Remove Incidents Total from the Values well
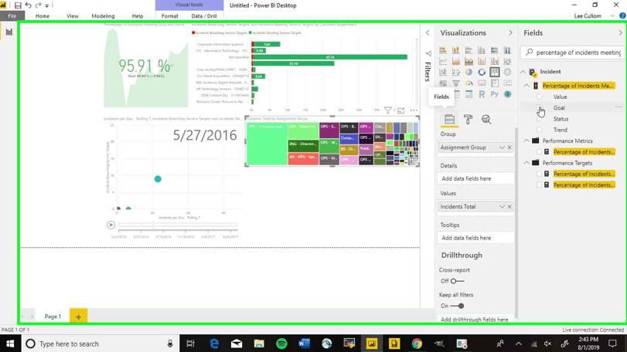The height and width of the screenshot is (352, 627). point(509,207)
